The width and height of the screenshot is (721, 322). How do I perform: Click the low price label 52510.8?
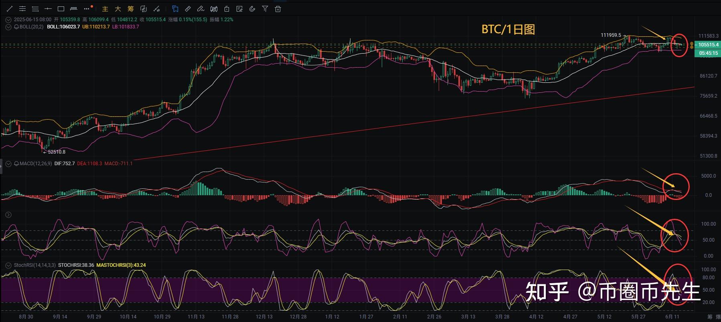point(57,152)
